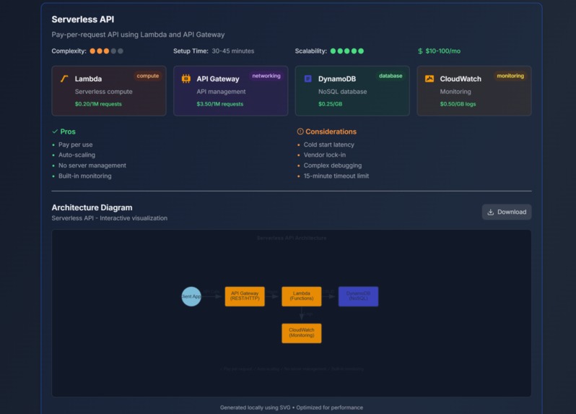Click 'Vendor lock-in' consideration
This screenshot has width=576, height=414.
coord(324,155)
